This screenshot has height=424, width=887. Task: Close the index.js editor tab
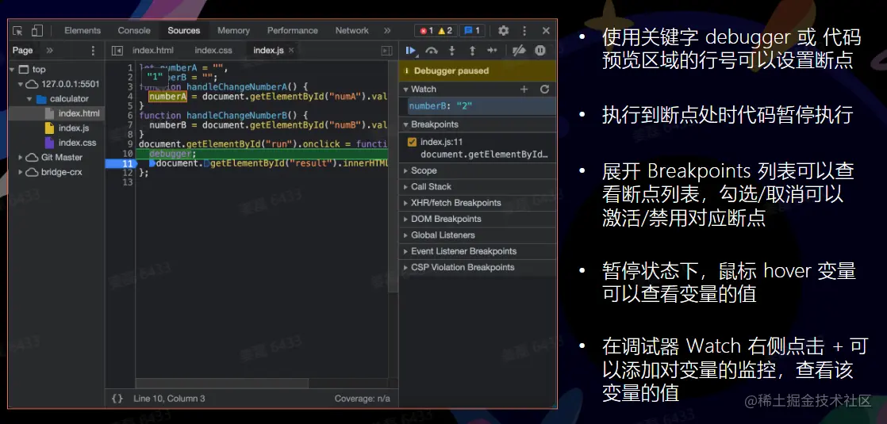click(291, 50)
